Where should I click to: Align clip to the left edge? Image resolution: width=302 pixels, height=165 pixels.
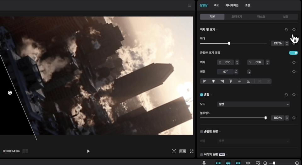[x=204, y=81]
